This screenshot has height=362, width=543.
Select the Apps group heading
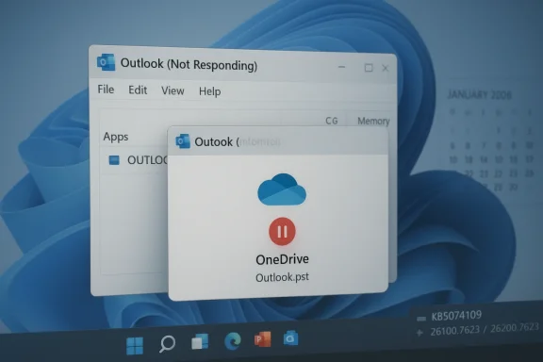(116, 137)
